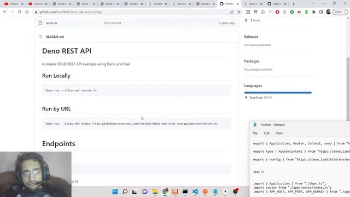Switch to the Posts tab
350x197 pixels.
pos(85,4)
